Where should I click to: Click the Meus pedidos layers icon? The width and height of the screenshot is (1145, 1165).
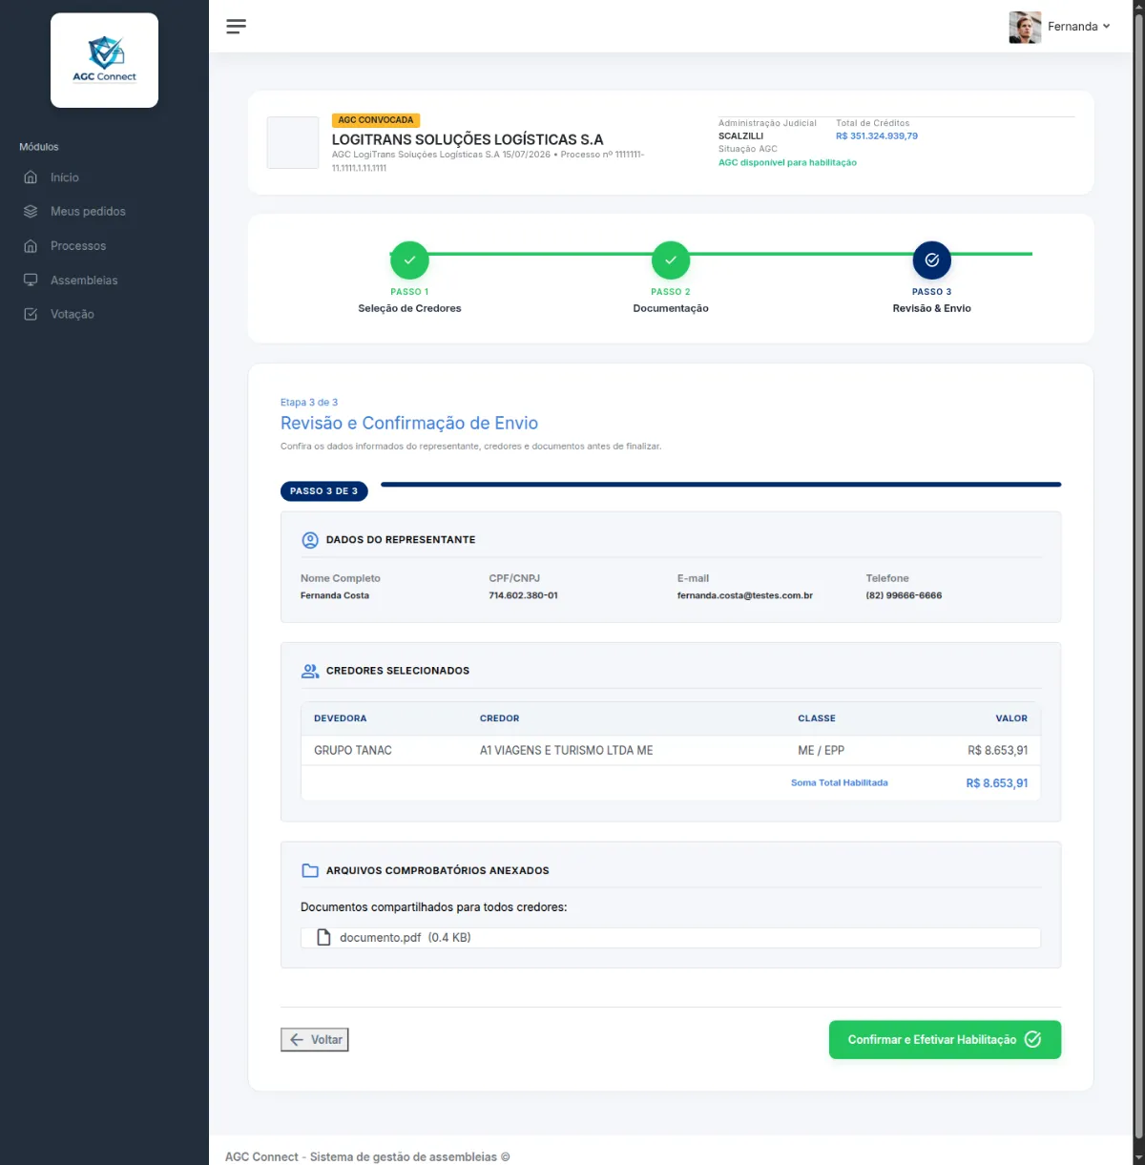[31, 212]
